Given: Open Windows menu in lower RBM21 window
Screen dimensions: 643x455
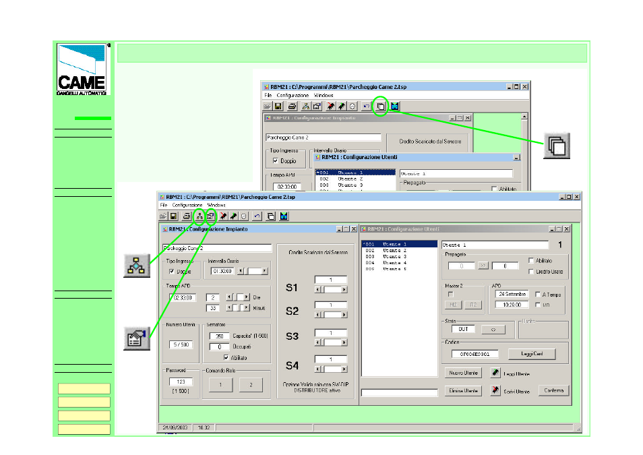Looking at the screenshot, I should 216,205.
